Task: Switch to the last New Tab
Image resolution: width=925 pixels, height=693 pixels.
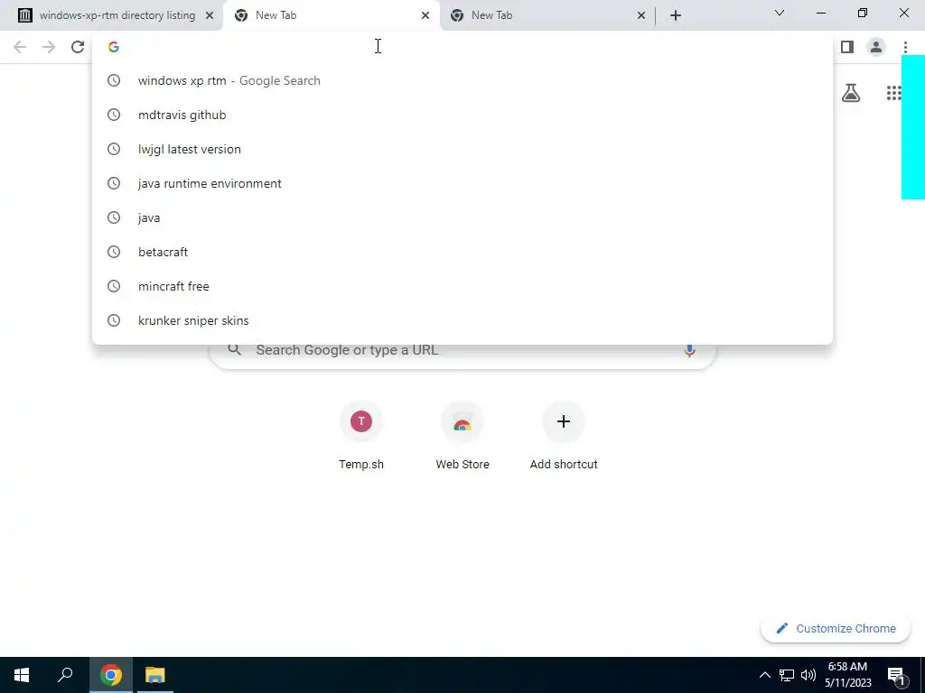Action: (x=547, y=15)
